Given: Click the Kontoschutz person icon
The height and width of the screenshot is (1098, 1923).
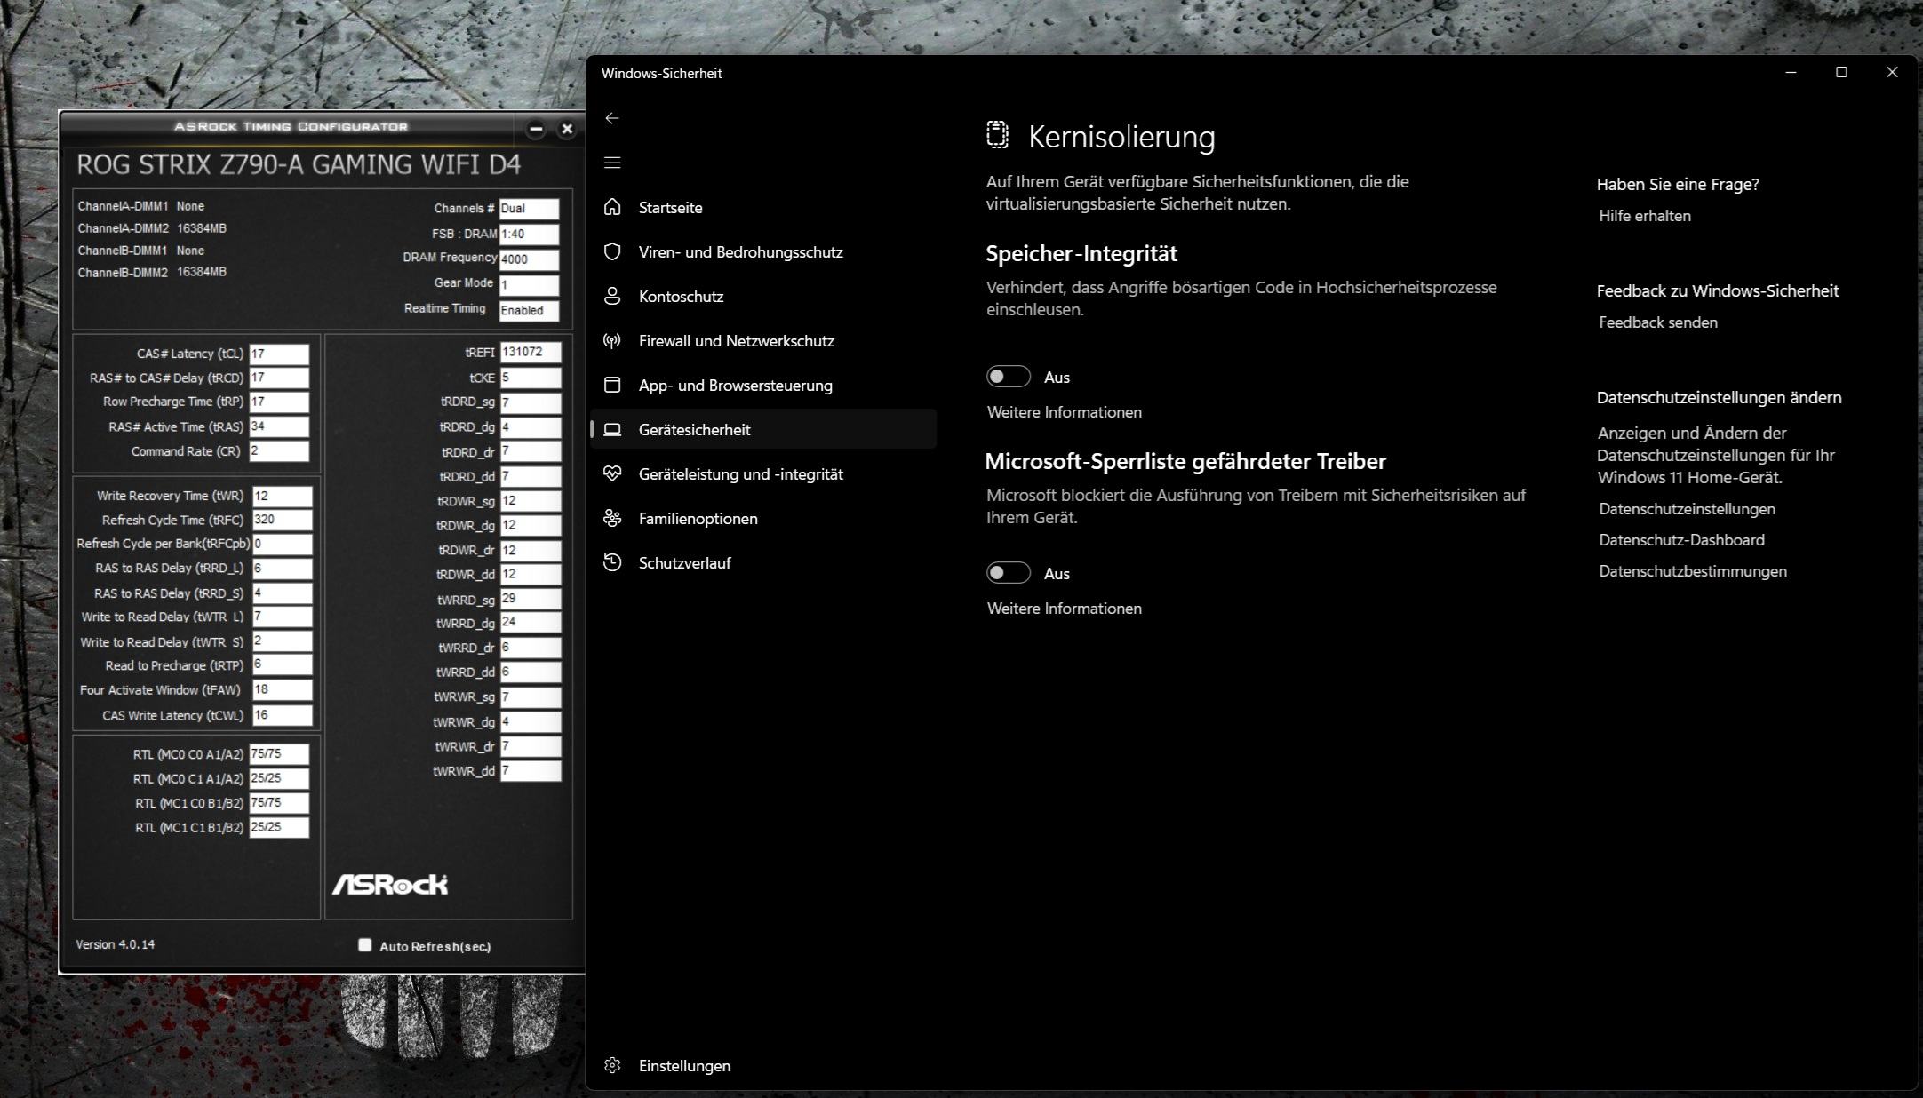Looking at the screenshot, I should [611, 296].
